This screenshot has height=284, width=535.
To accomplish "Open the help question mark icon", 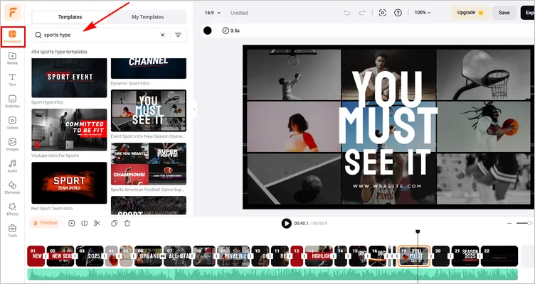I will tap(398, 13).
